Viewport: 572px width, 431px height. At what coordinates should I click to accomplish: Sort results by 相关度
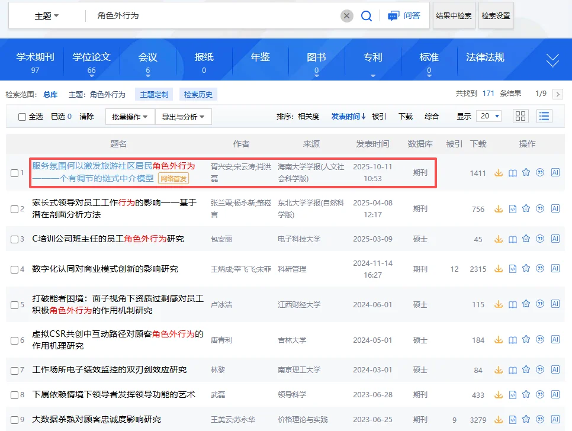(309, 116)
